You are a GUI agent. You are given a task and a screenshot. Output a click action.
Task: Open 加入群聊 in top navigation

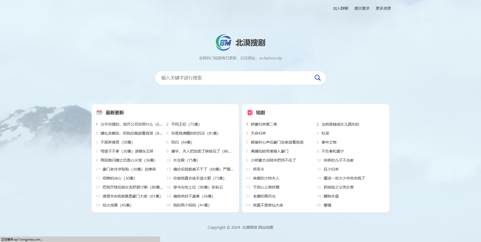pyautogui.click(x=340, y=8)
